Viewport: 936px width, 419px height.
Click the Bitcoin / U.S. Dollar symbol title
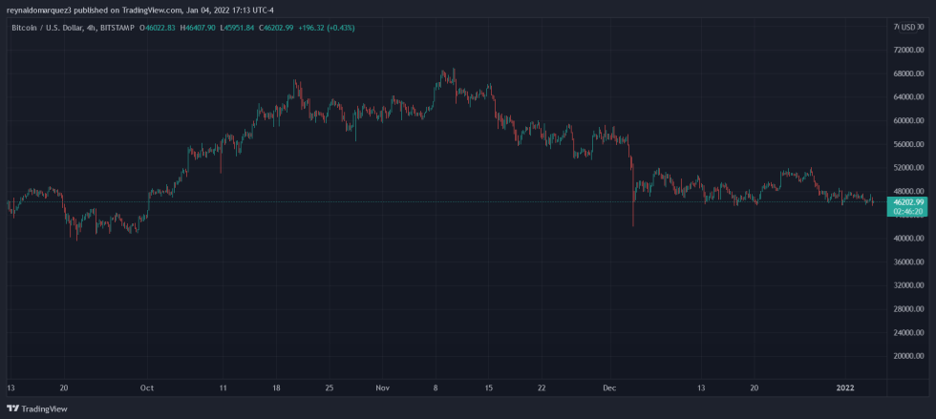(x=45, y=28)
